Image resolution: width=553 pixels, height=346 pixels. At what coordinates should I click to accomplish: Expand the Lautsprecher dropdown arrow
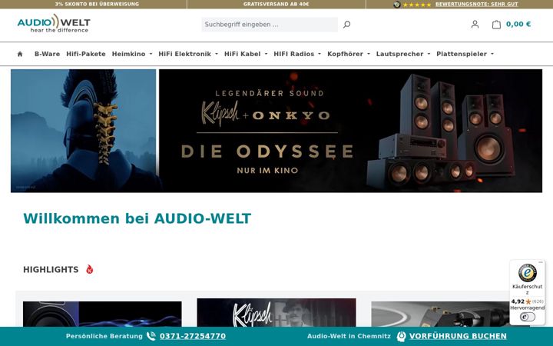[x=429, y=54]
